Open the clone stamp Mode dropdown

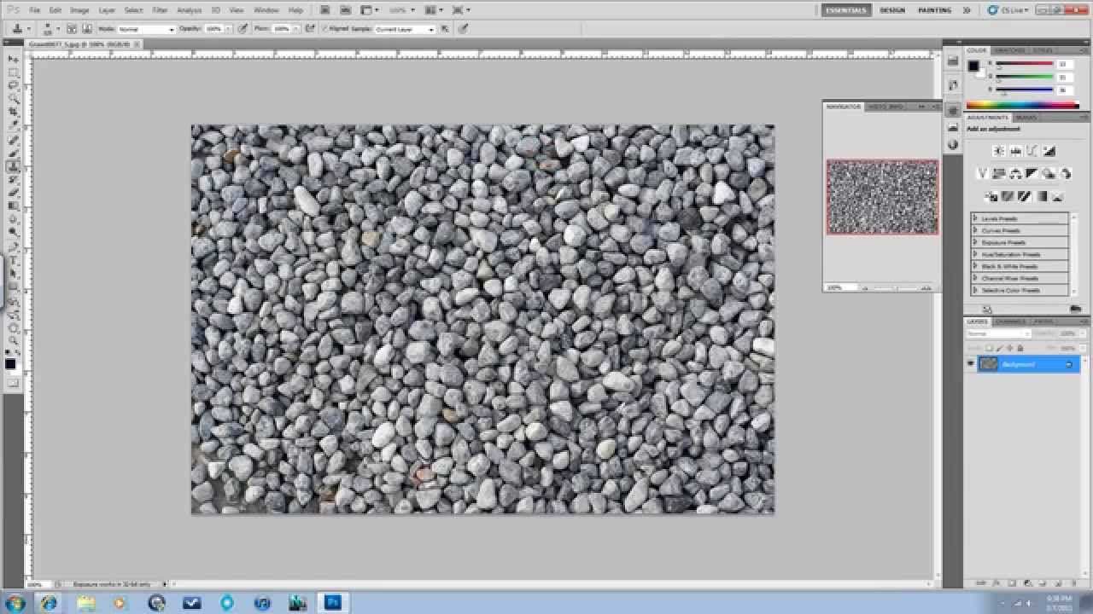[146, 29]
